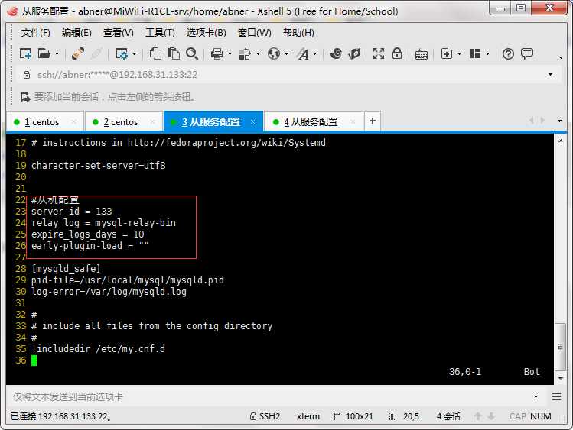
Task: Open Find with the magnifier icon
Action: click(x=192, y=54)
